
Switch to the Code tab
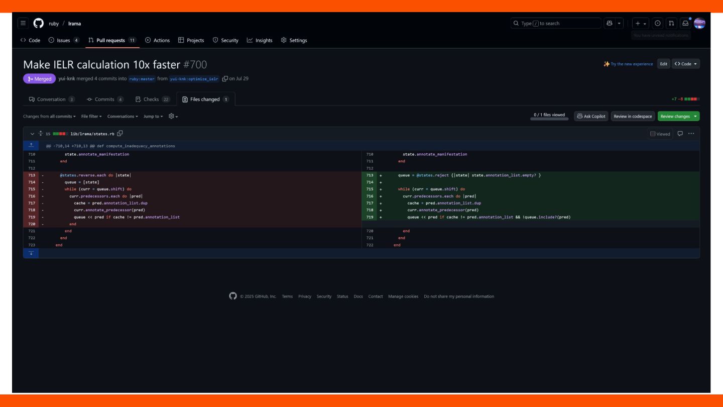[x=30, y=40]
